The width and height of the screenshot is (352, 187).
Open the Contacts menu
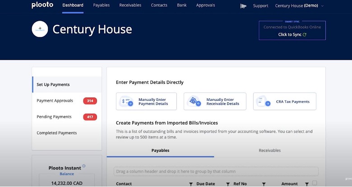click(159, 5)
